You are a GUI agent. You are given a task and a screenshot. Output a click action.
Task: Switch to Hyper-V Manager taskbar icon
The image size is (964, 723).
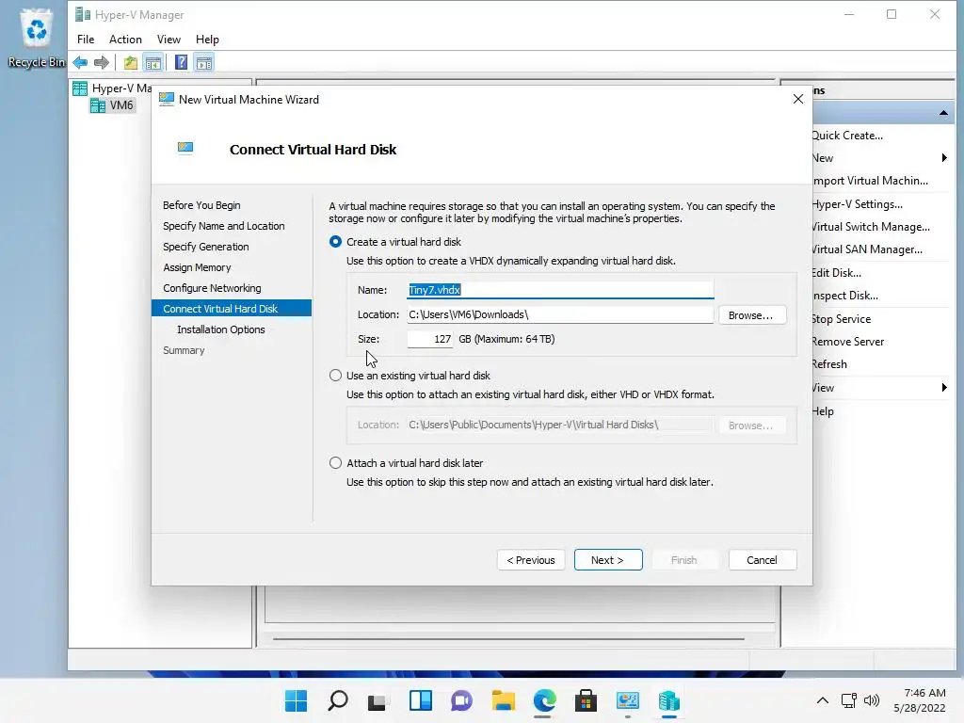pyautogui.click(x=669, y=700)
